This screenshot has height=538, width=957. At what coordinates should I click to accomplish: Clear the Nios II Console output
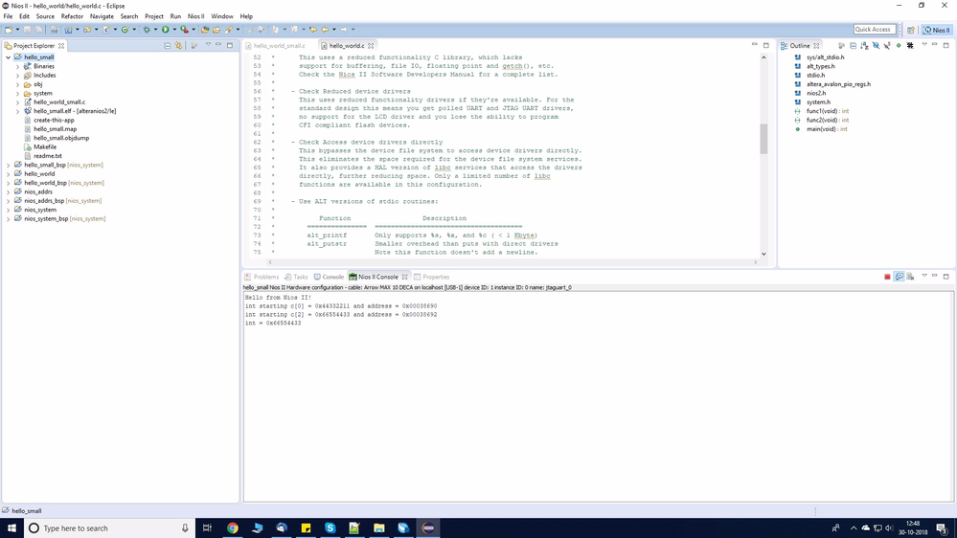point(910,277)
